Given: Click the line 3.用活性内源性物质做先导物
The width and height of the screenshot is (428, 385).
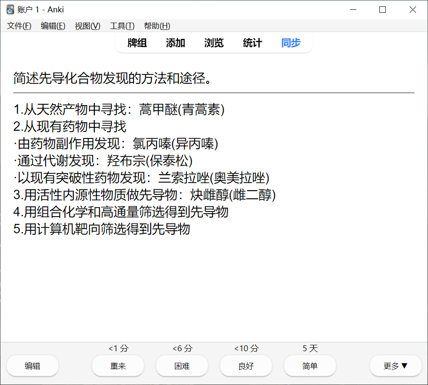Looking at the screenshot, I should [x=144, y=195].
